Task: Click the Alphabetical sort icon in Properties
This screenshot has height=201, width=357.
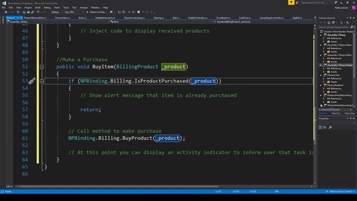Action: 325,127
